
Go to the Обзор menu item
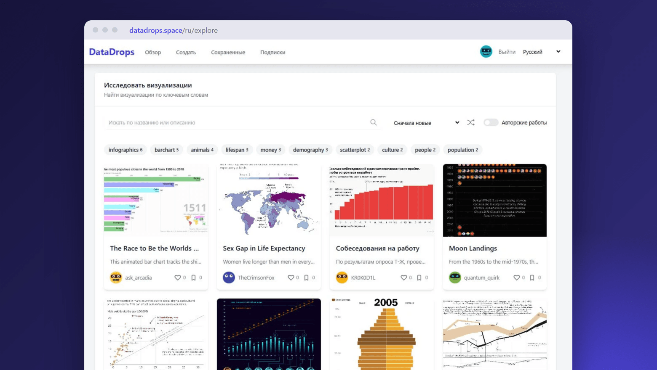[x=153, y=52]
